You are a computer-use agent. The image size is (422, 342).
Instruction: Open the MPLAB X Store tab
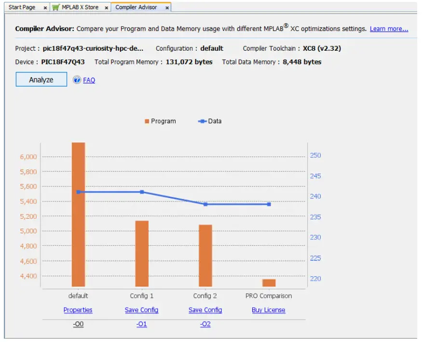(x=80, y=7)
